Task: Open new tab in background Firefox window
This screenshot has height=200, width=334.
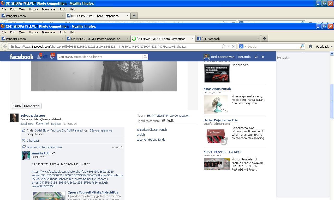Action: [134, 16]
